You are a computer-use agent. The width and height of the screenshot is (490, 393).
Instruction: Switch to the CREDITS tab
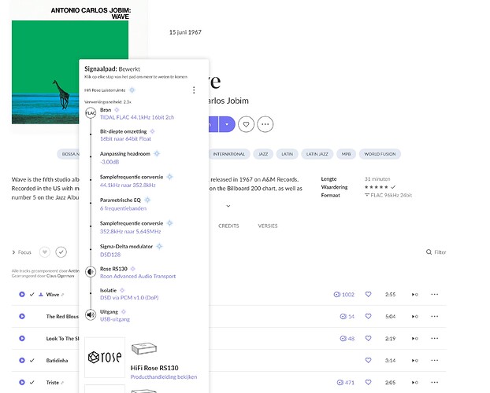point(228,226)
